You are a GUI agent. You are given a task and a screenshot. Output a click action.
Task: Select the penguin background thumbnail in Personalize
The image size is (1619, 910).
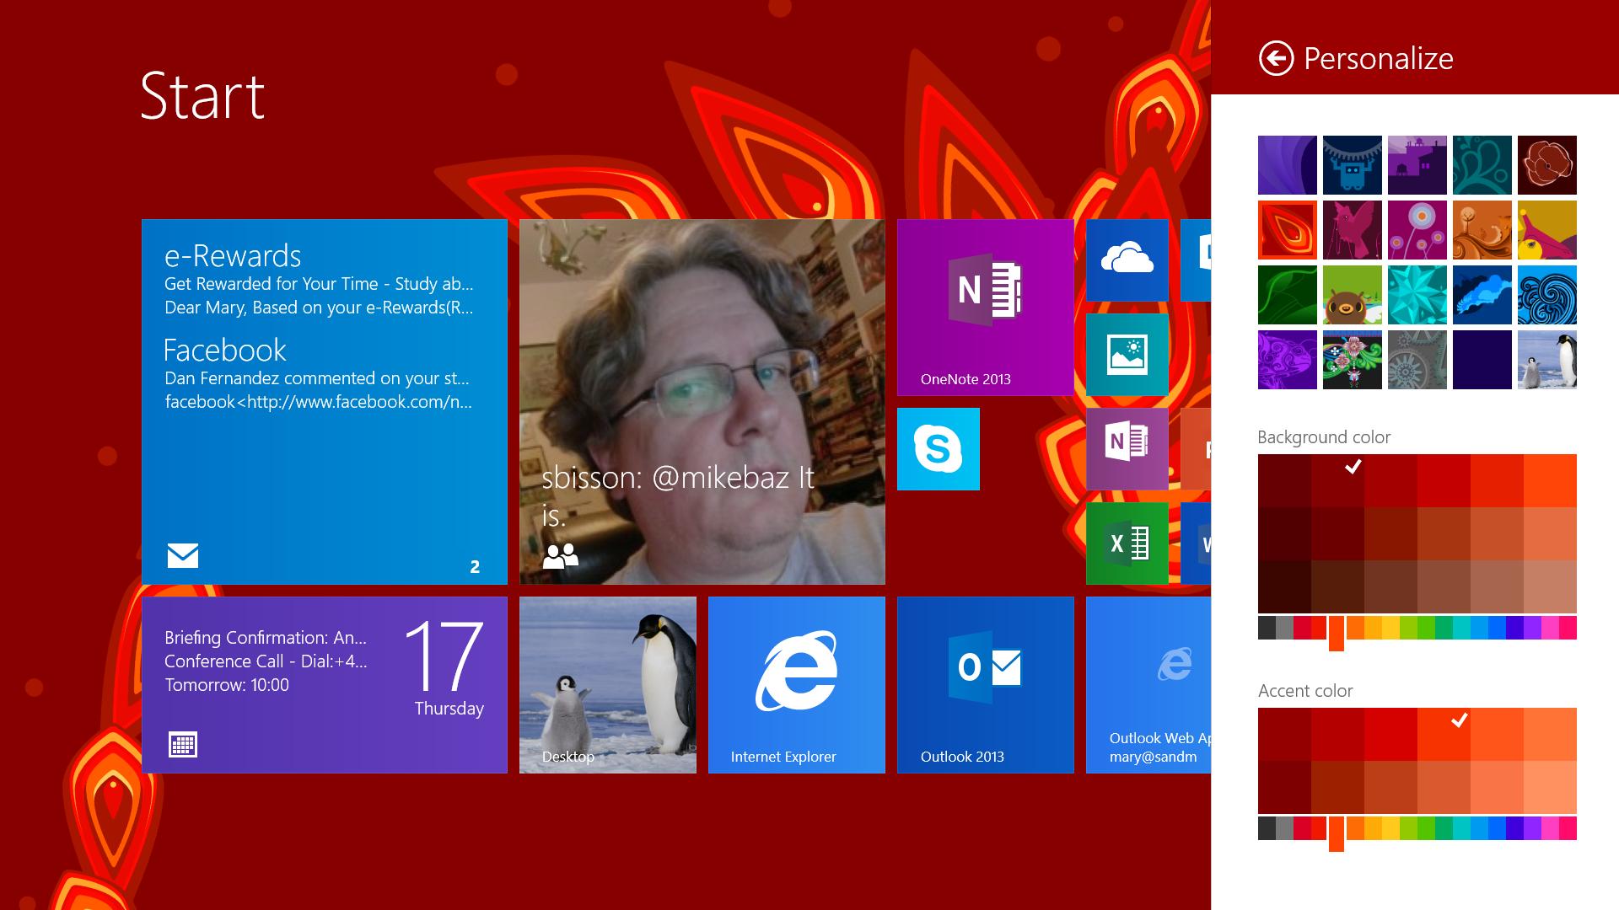(1546, 361)
